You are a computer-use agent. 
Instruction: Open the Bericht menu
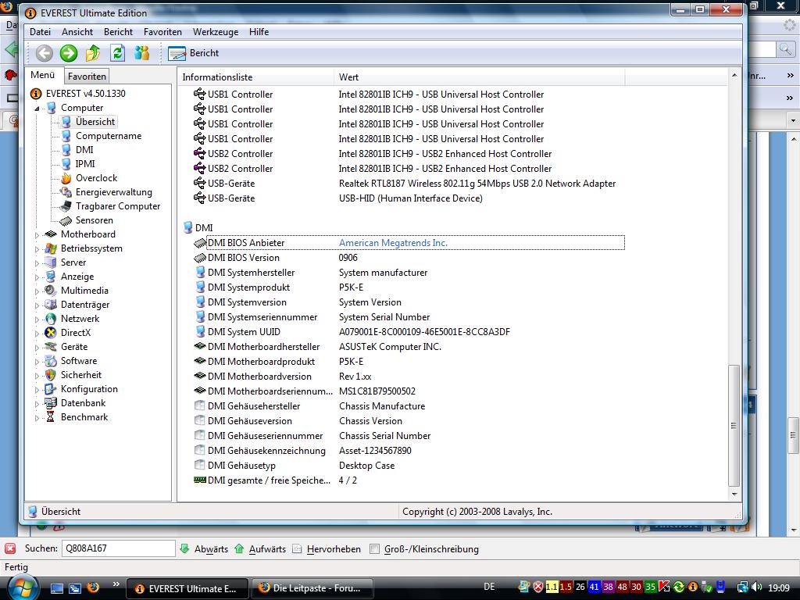[x=119, y=31]
